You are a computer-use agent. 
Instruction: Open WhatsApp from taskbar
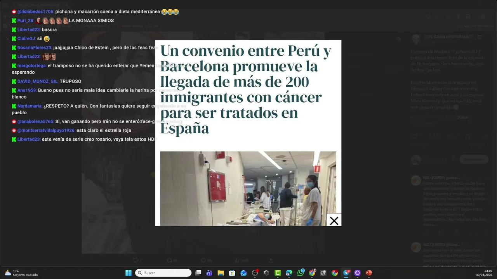click(301, 273)
